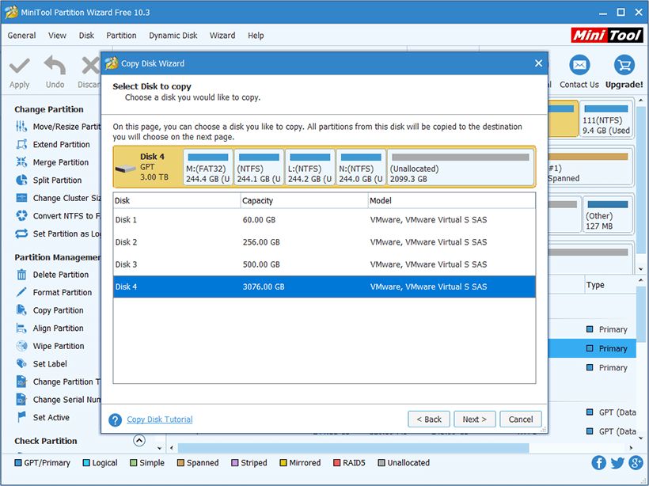Click the Disk 4 drive icon in wizard
The width and height of the screenshot is (649, 486).
125,169
